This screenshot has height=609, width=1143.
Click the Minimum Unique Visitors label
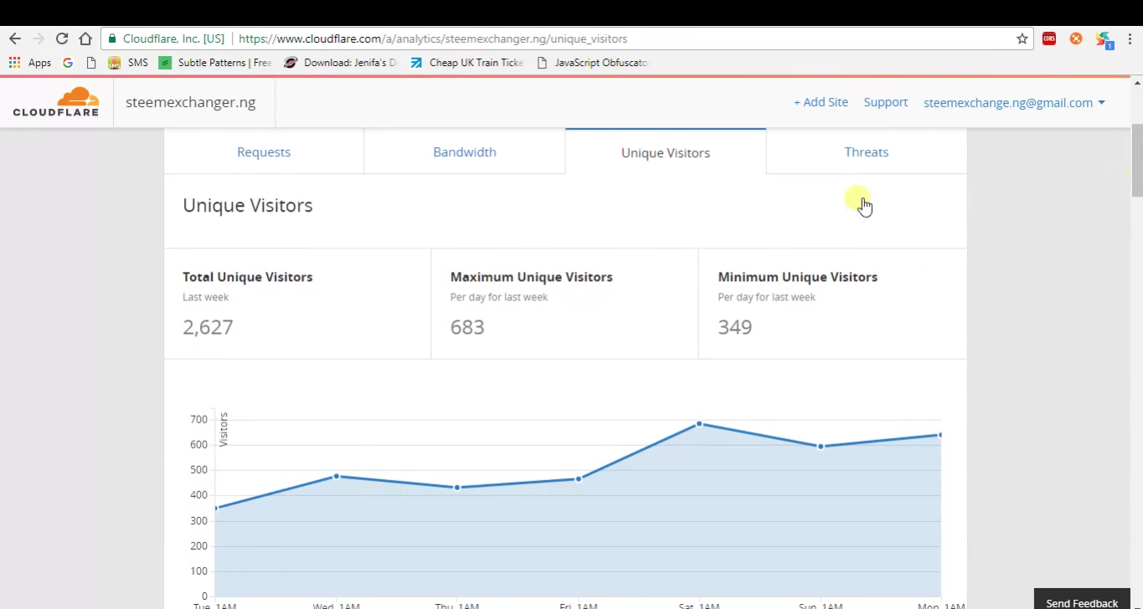coord(798,277)
